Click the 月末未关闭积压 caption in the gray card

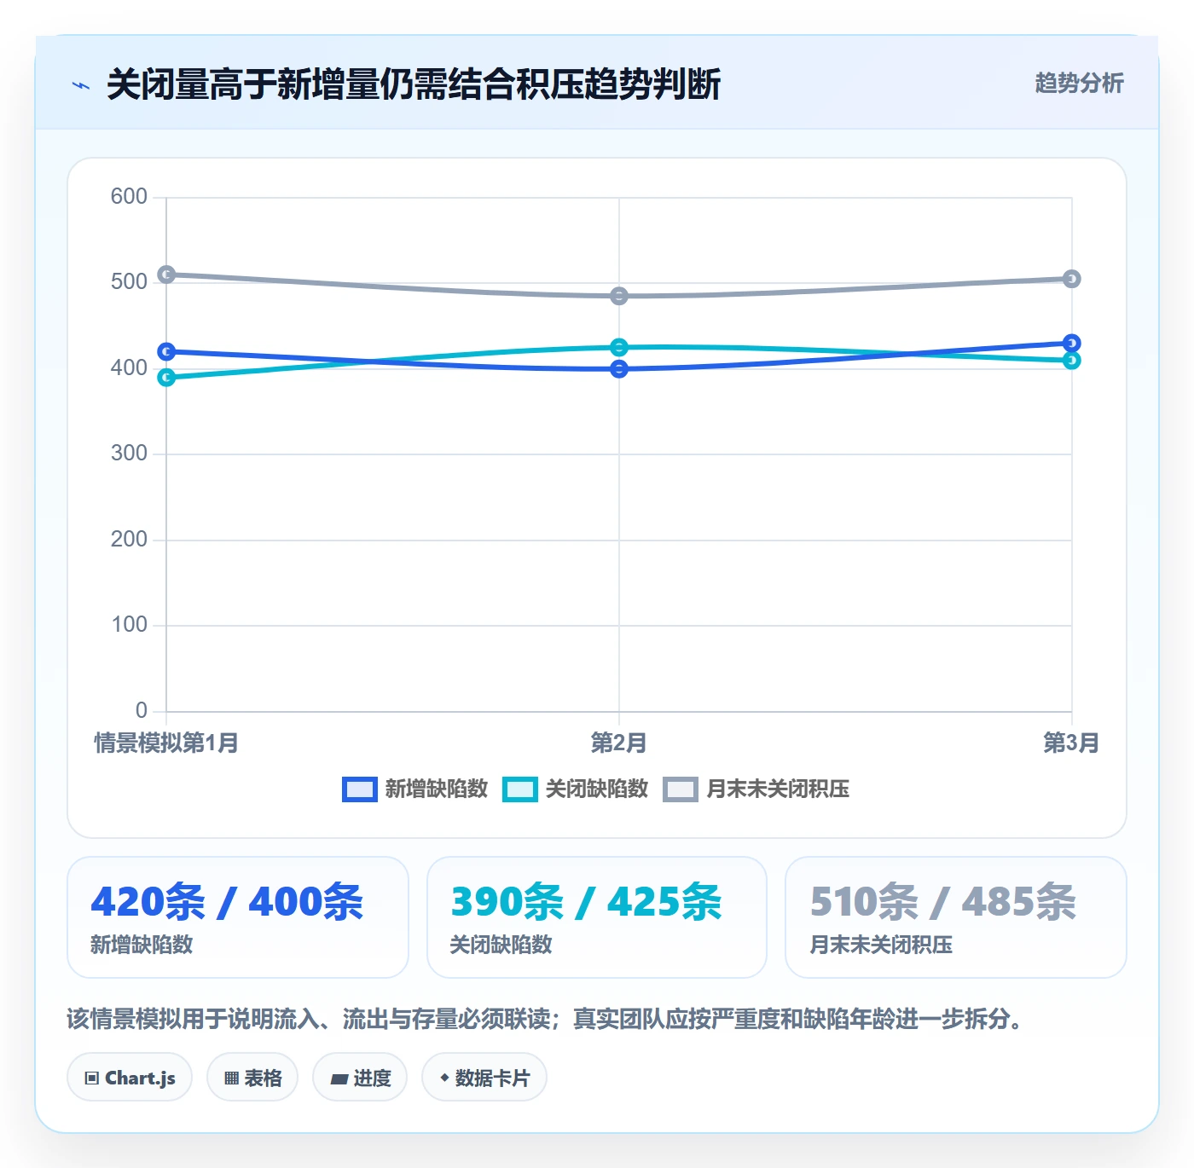coord(881,945)
